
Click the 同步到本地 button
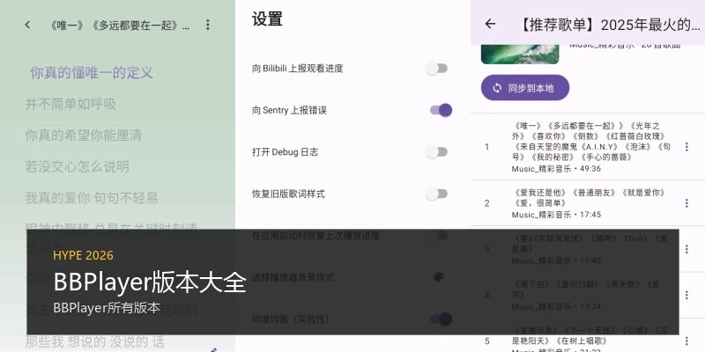[525, 87]
